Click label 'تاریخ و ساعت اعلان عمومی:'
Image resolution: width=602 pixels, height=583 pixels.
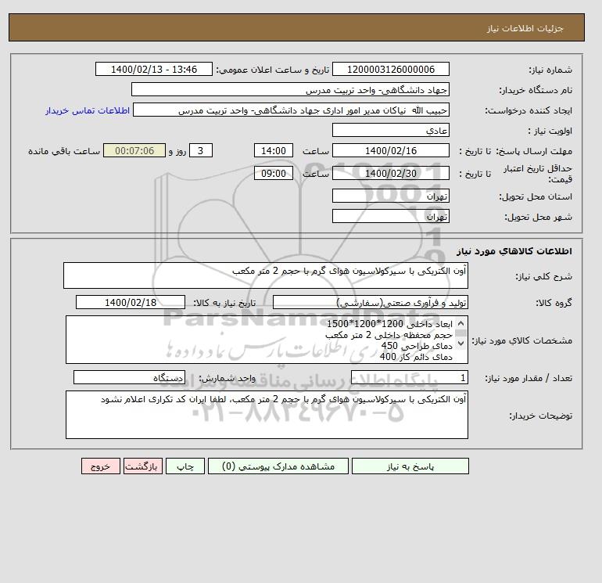(273, 70)
